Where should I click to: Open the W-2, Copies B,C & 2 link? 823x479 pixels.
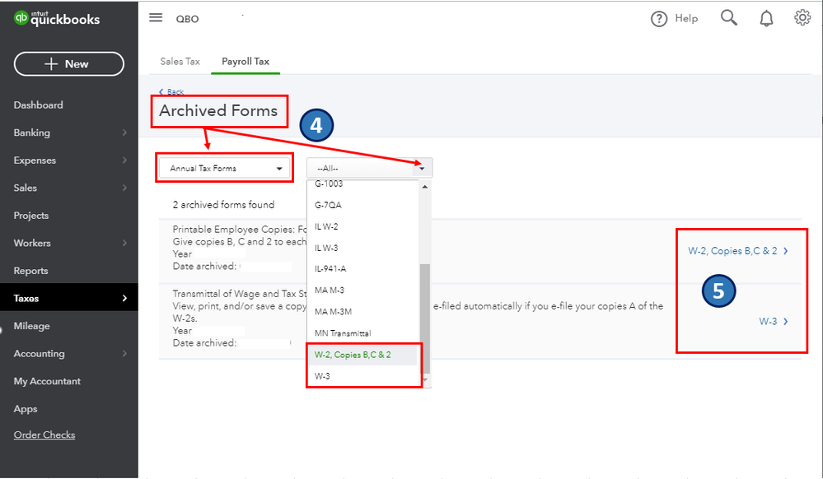click(737, 251)
